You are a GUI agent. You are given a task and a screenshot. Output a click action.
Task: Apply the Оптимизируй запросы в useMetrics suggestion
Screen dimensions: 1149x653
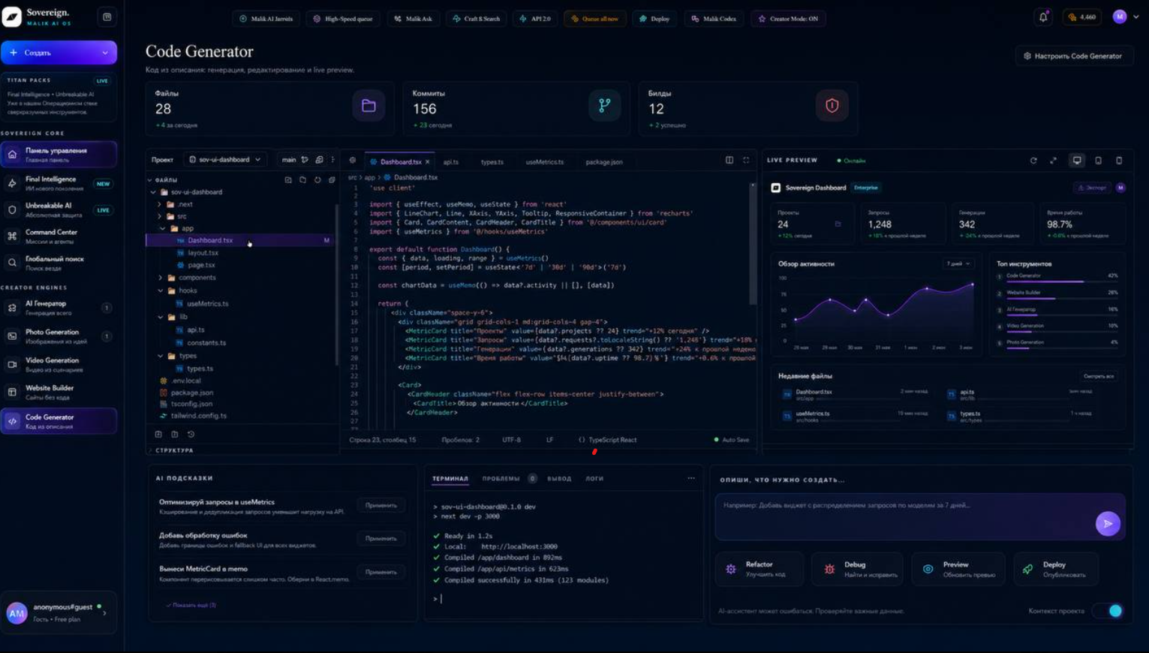point(380,505)
